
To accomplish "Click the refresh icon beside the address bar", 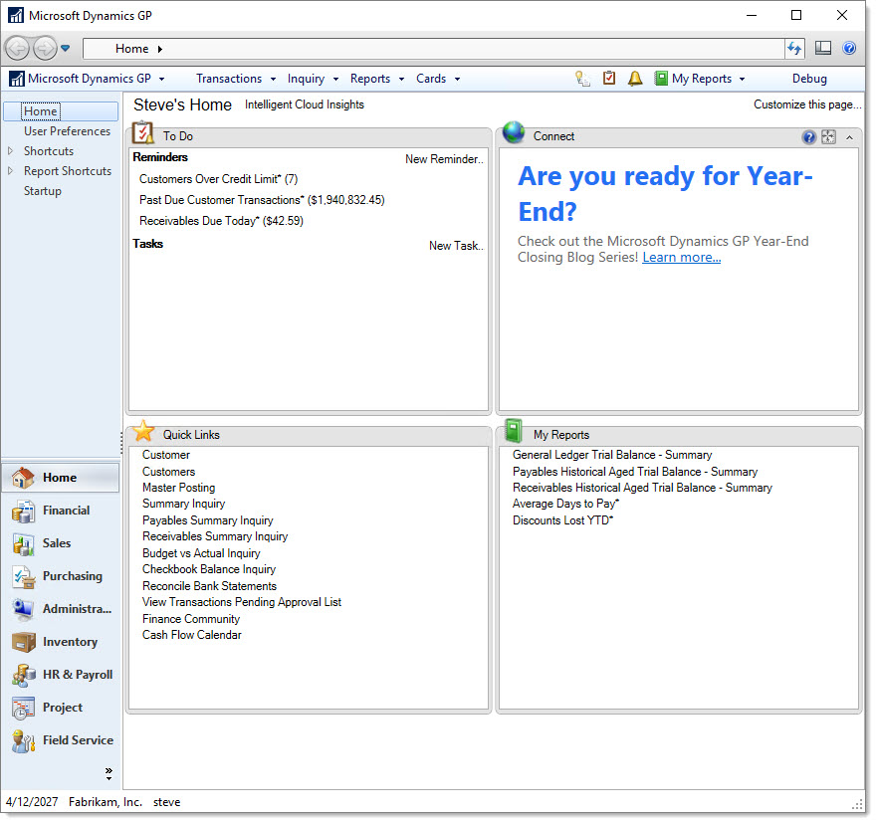I will click(x=793, y=47).
